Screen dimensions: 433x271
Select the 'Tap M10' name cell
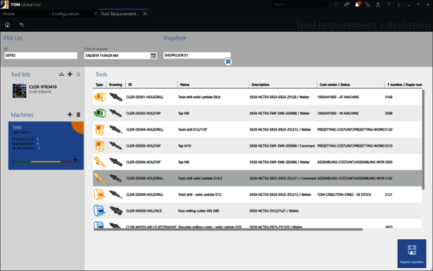pyautogui.click(x=185, y=146)
